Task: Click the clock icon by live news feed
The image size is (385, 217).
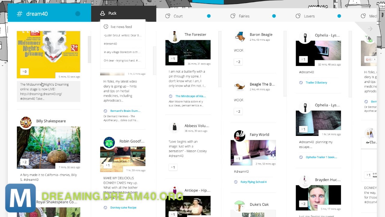Action: coord(106,27)
